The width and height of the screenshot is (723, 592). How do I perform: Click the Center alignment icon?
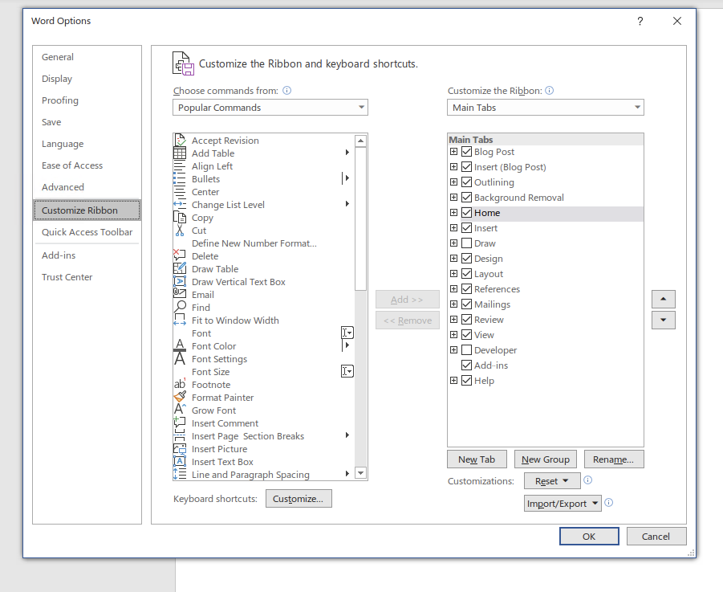point(180,192)
